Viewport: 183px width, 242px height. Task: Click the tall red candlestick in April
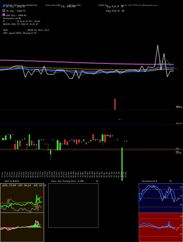pyautogui.click(x=115, y=104)
